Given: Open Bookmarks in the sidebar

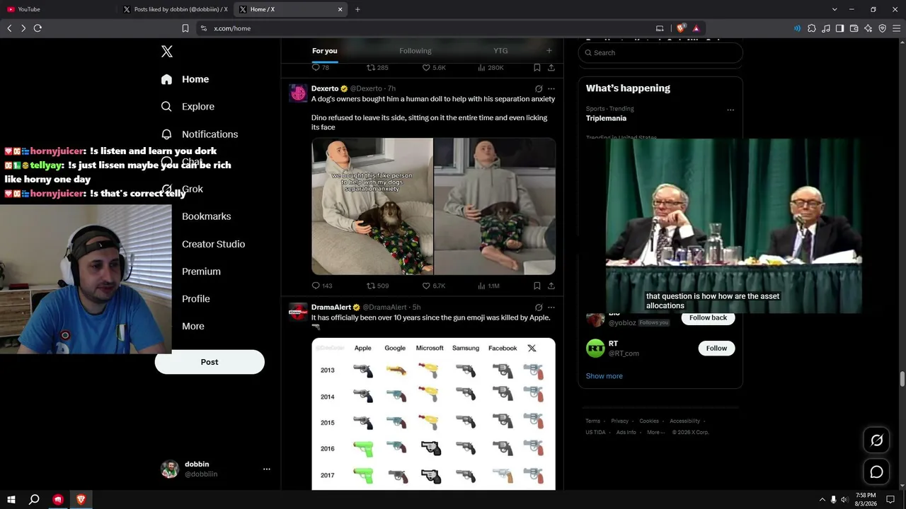Looking at the screenshot, I should pyautogui.click(x=206, y=216).
